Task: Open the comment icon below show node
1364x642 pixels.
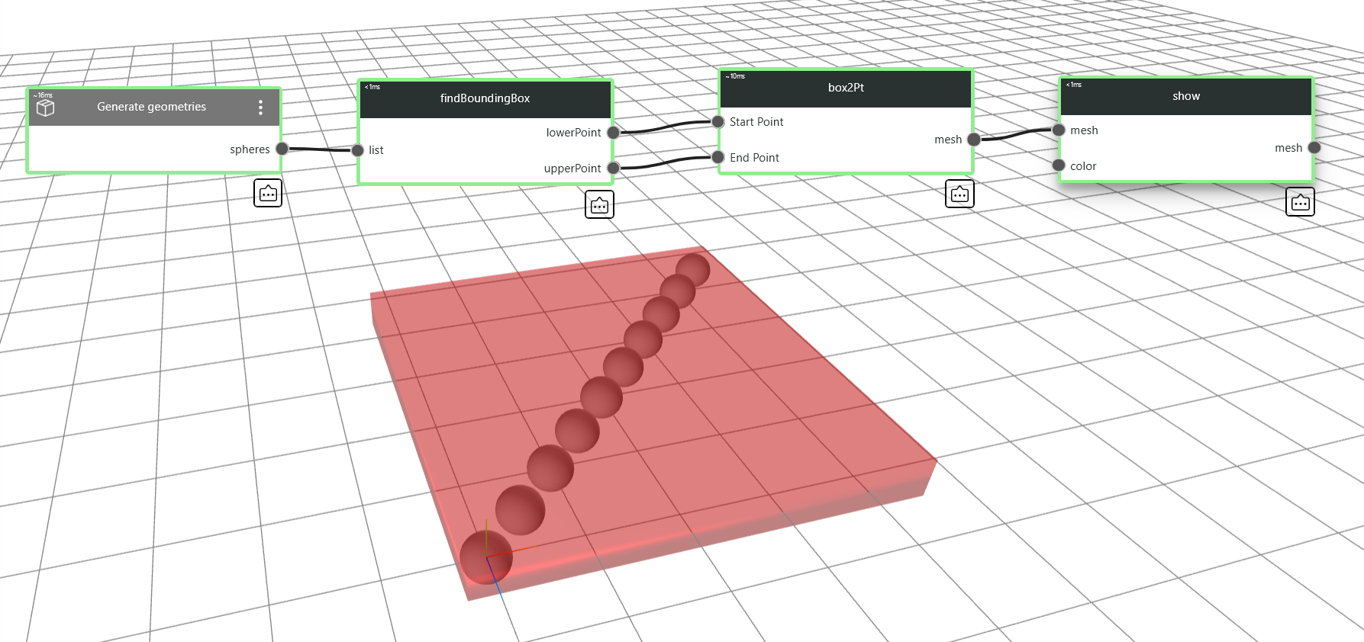Action: pyautogui.click(x=1300, y=202)
